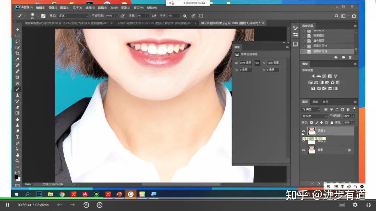Open the brush Mode dropdown showing 正常
376x211 pixels.
73,16
